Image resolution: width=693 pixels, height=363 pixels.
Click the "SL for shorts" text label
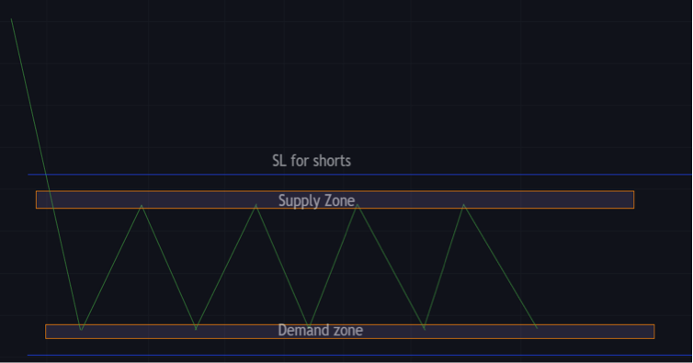coord(312,161)
